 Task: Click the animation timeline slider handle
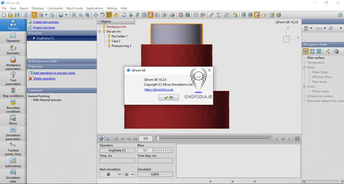(158, 138)
